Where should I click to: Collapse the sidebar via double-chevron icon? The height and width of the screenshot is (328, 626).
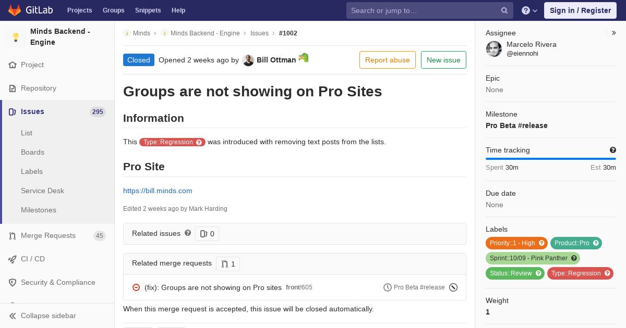click(13, 316)
